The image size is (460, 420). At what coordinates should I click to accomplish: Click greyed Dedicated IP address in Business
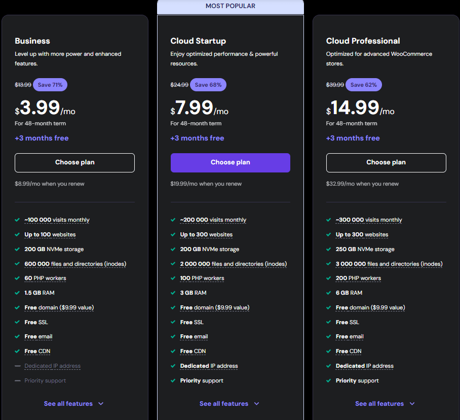53,366
